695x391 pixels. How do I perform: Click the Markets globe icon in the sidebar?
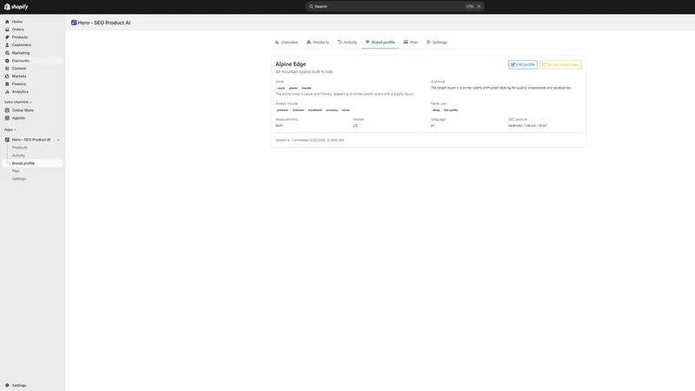click(x=7, y=76)
